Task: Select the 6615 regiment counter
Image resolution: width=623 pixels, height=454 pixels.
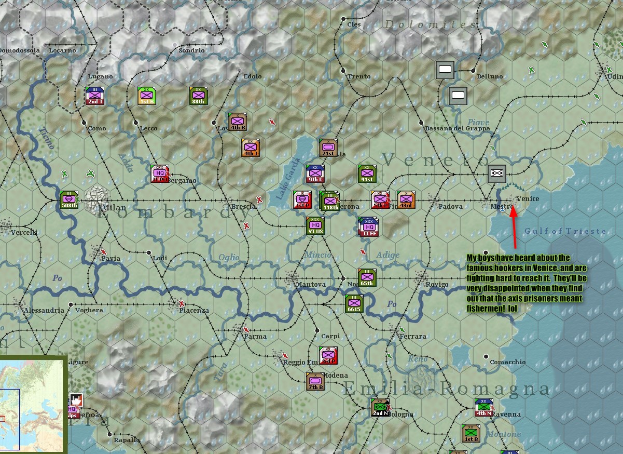Action: pos(354,304)
